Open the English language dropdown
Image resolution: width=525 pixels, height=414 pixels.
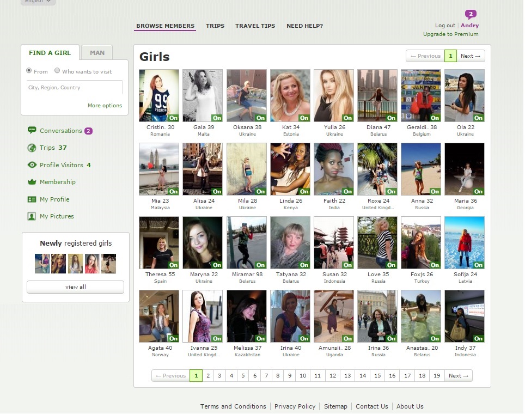[38, 2]
